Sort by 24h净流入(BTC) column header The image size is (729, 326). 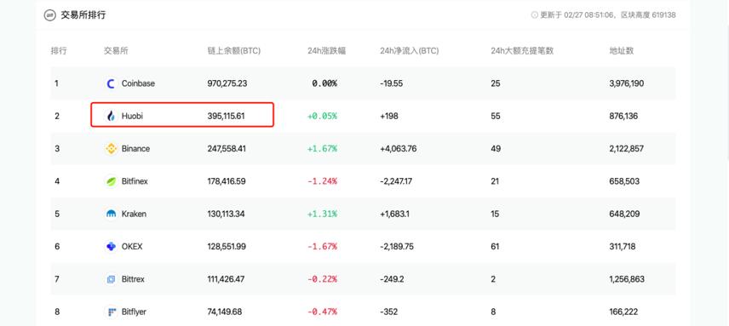(409, 51)
